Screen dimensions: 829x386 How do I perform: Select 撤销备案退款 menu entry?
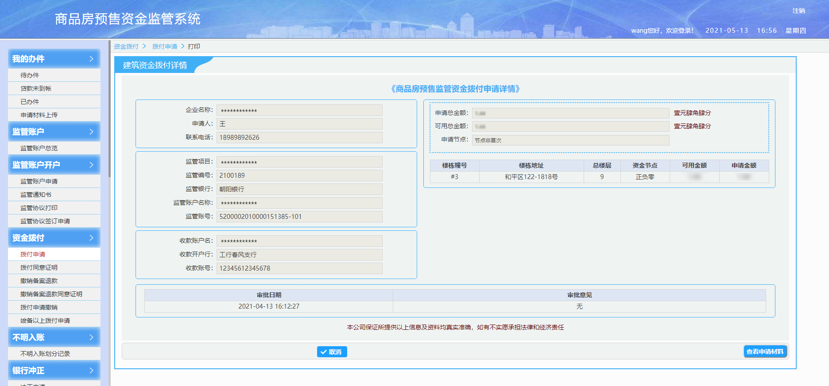point(39,281)
